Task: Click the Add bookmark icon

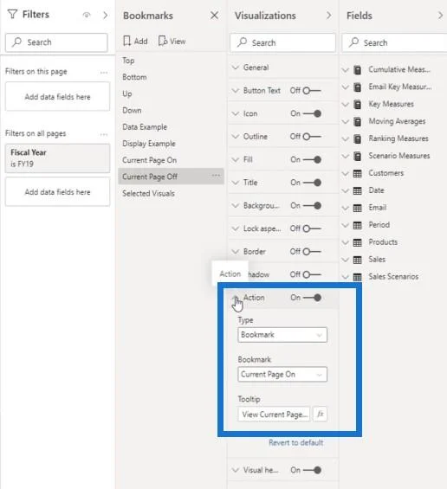Action: [126, 41]
